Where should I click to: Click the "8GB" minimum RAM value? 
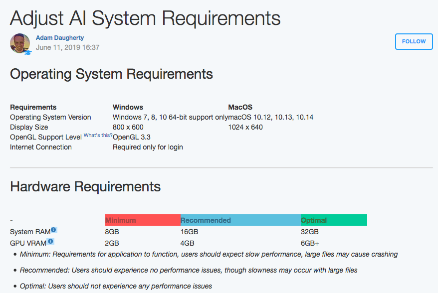pyautogui.click(x=112, y=232)
